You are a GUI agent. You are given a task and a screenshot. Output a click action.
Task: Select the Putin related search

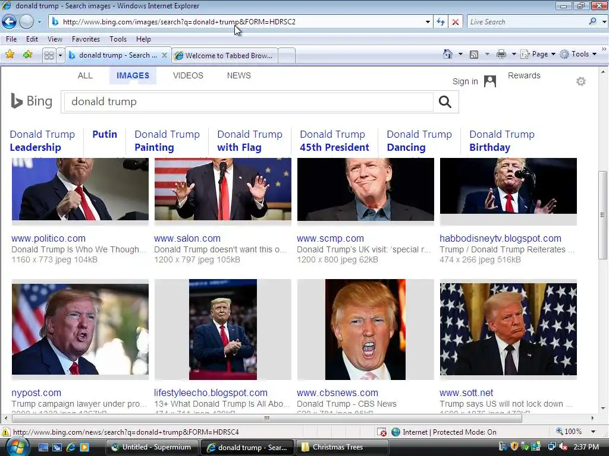(105, 135)
